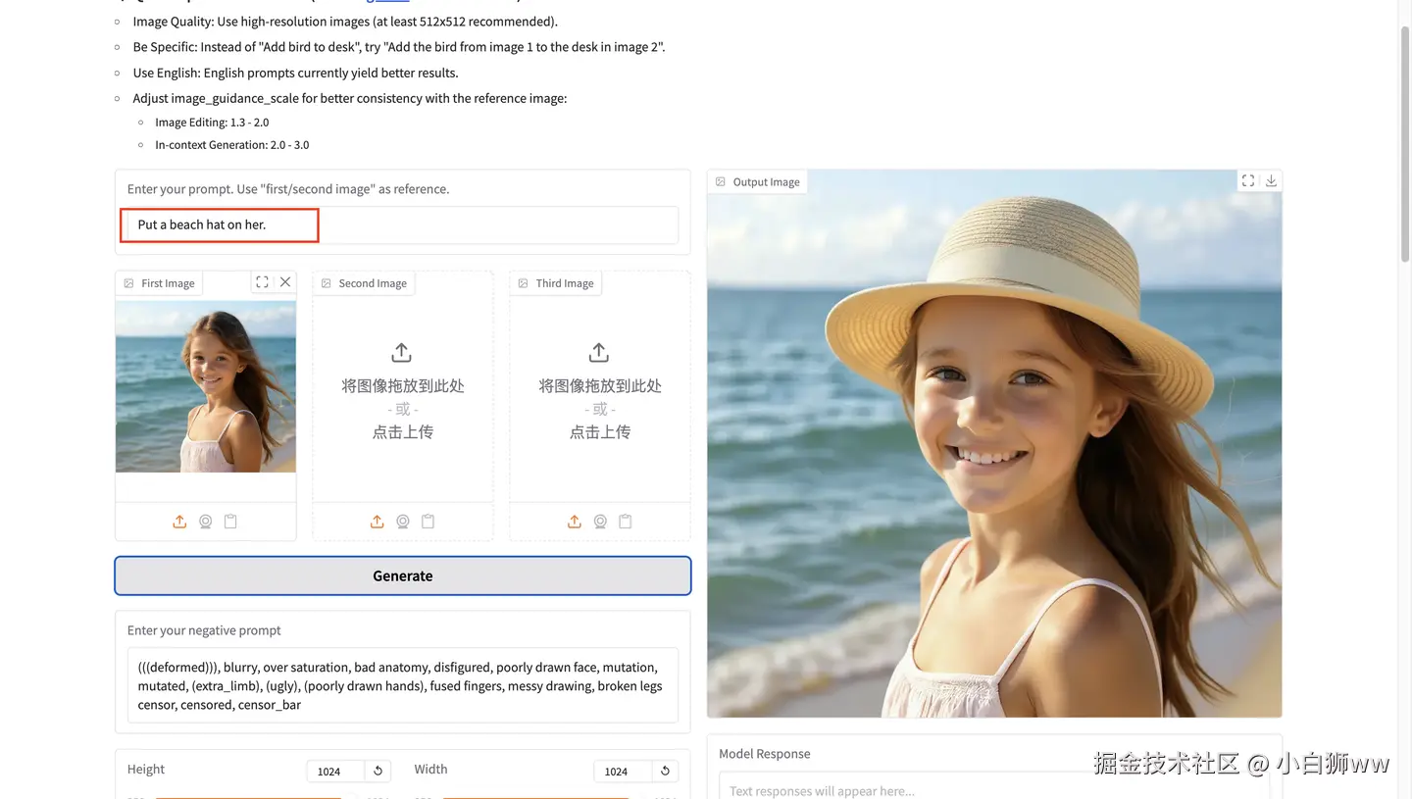1412x799 pixels.
Task: Click the 'First Image' label
Action: tap(168, 283)
